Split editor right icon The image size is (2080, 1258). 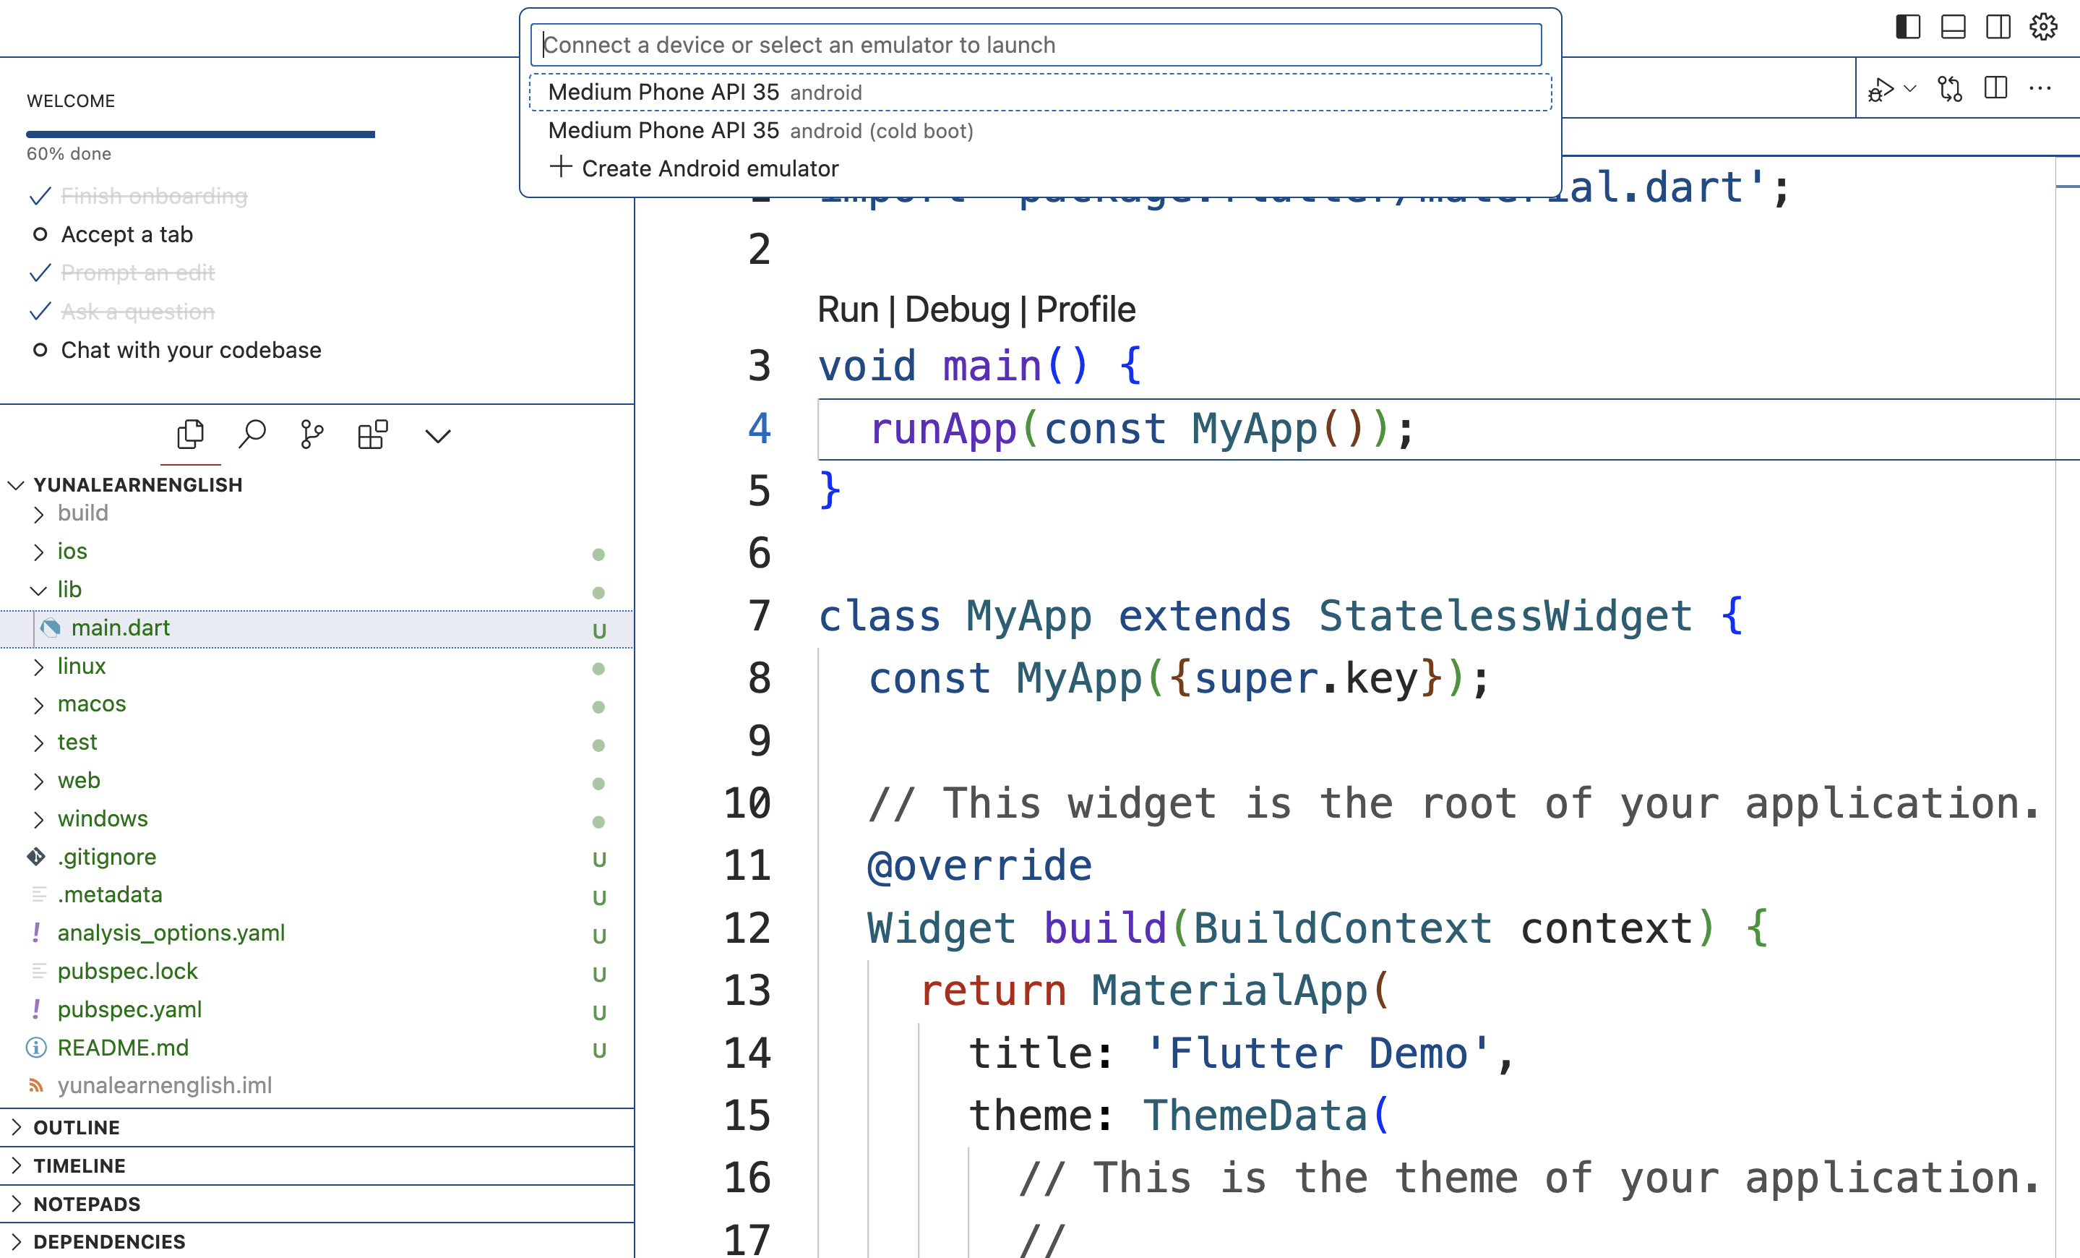tap(1995, 87)
